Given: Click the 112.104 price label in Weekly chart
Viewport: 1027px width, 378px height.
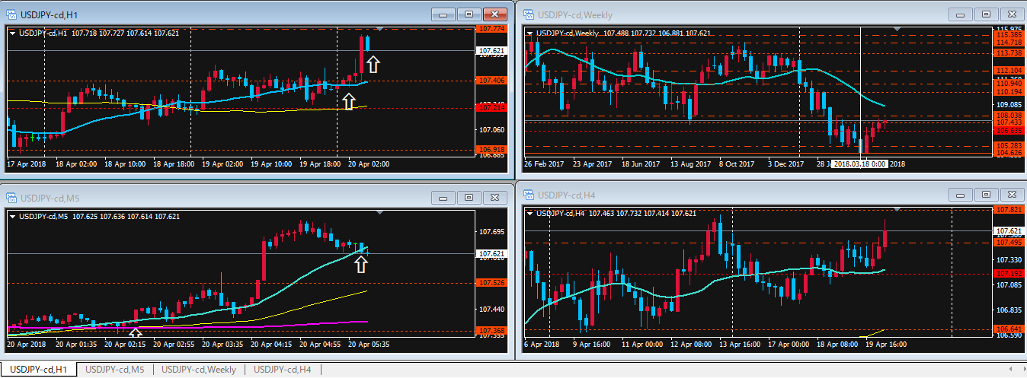Looking at the screenshot, I should tap(1009, 70).
